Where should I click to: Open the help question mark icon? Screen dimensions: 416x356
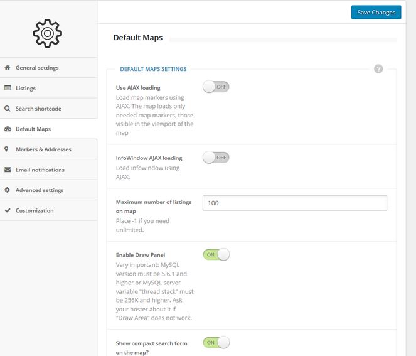[378, 69]
